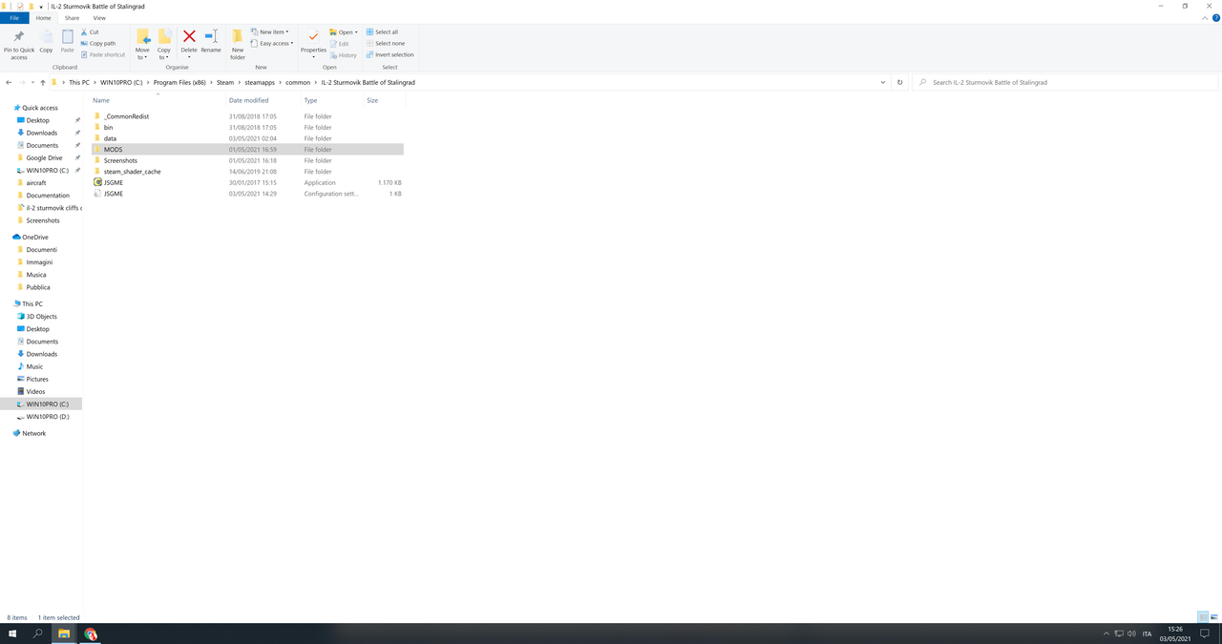This screenshot has width=1222, height=644.
Task: Open Properties from the ribbon
Action: [313, 42]
